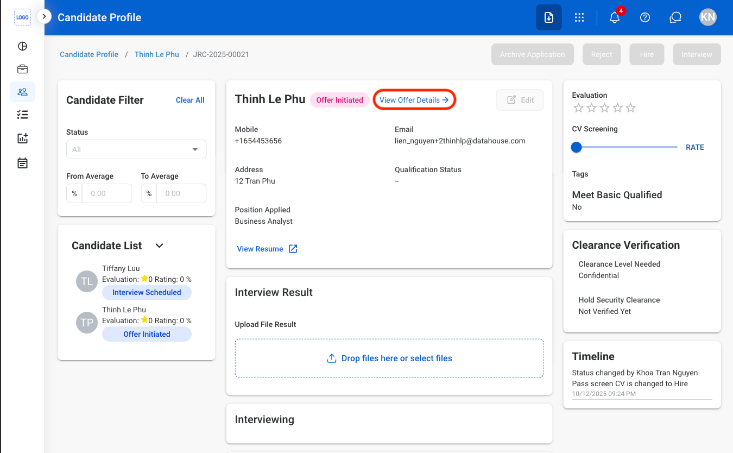Click the Archive Application button
This screenshot has width=733, height=453.
533,54
